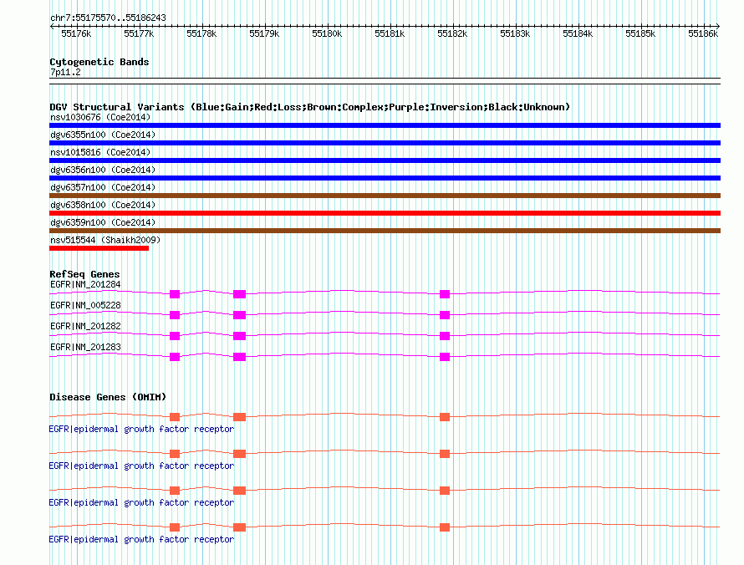Click second exon box of EGFR NM_005228
This screenshot has width=744, height=565.
[240, 315]
